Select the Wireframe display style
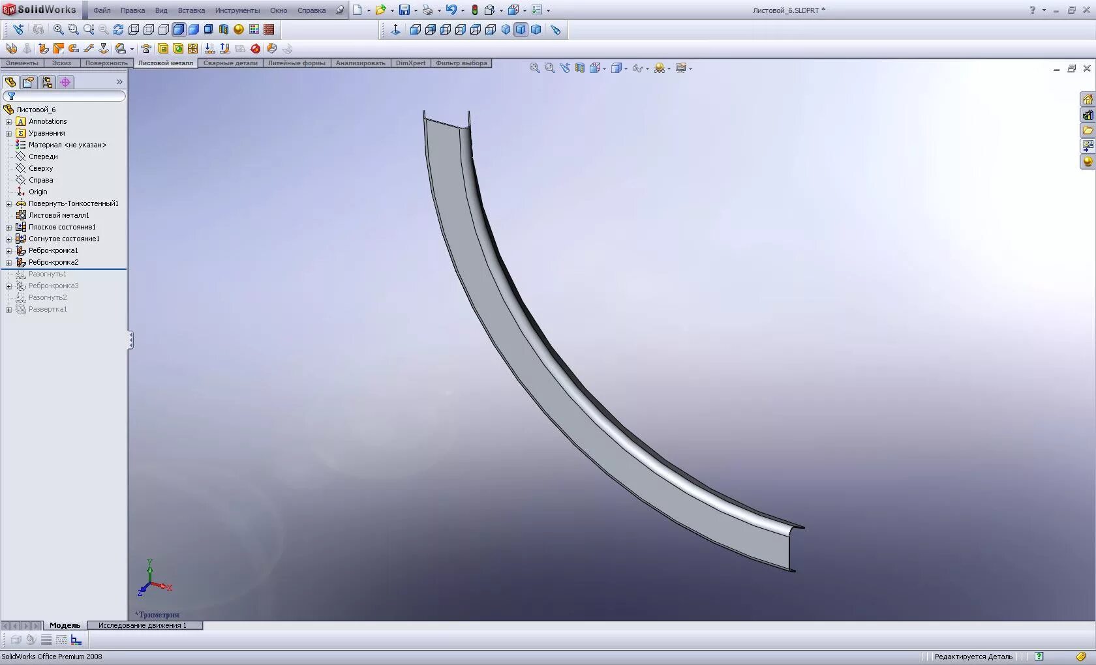The image size is (1096, 665). pos(133,29)
